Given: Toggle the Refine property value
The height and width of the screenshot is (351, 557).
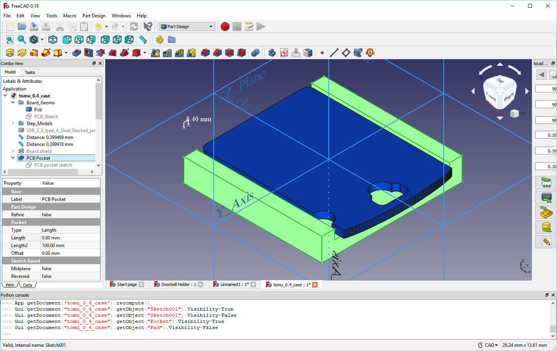Looking at the screenshot, I should 70,215.
